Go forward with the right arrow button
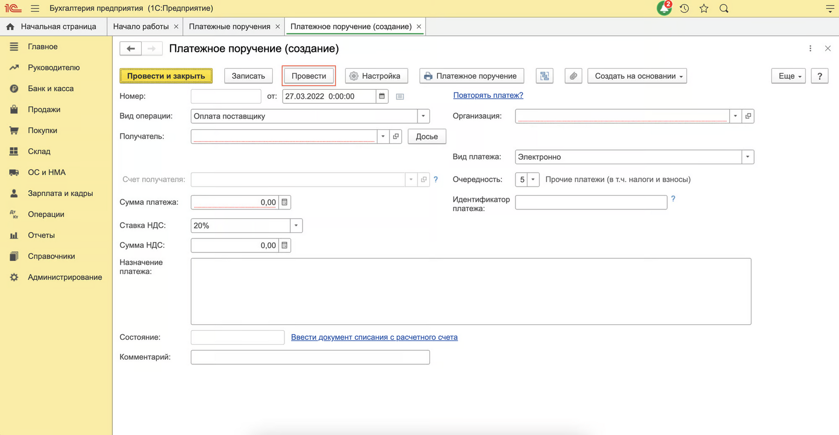This screenshot has height=435, width=839. (x=152, y=48)
